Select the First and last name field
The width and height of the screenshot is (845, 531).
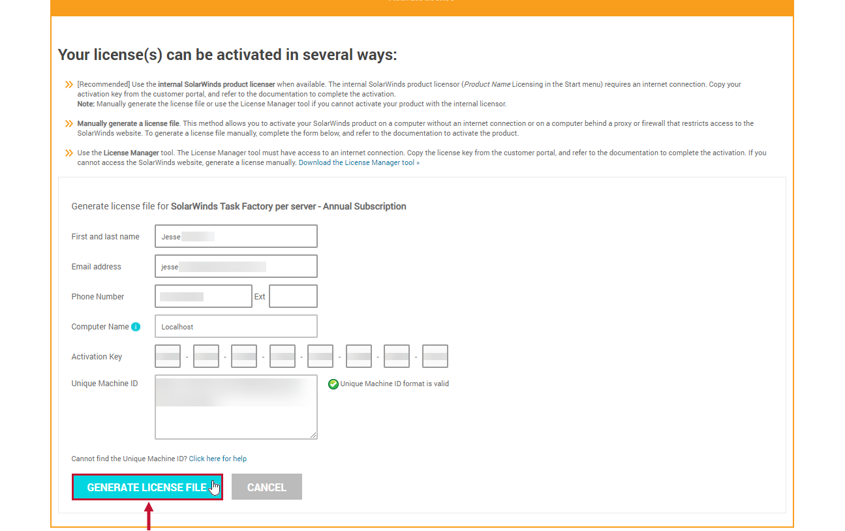(x=236, y=236)
